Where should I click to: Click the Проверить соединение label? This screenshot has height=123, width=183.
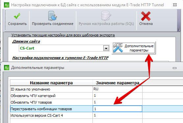[53, 24]
